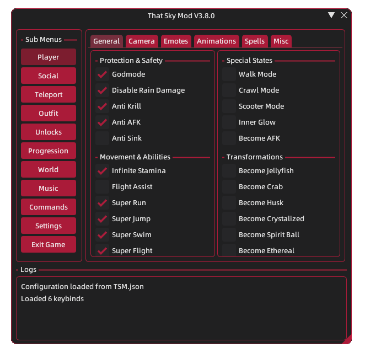Screen dimensions: 365x353
Task: Open the Social sub menu
Action: pos(49,76)
